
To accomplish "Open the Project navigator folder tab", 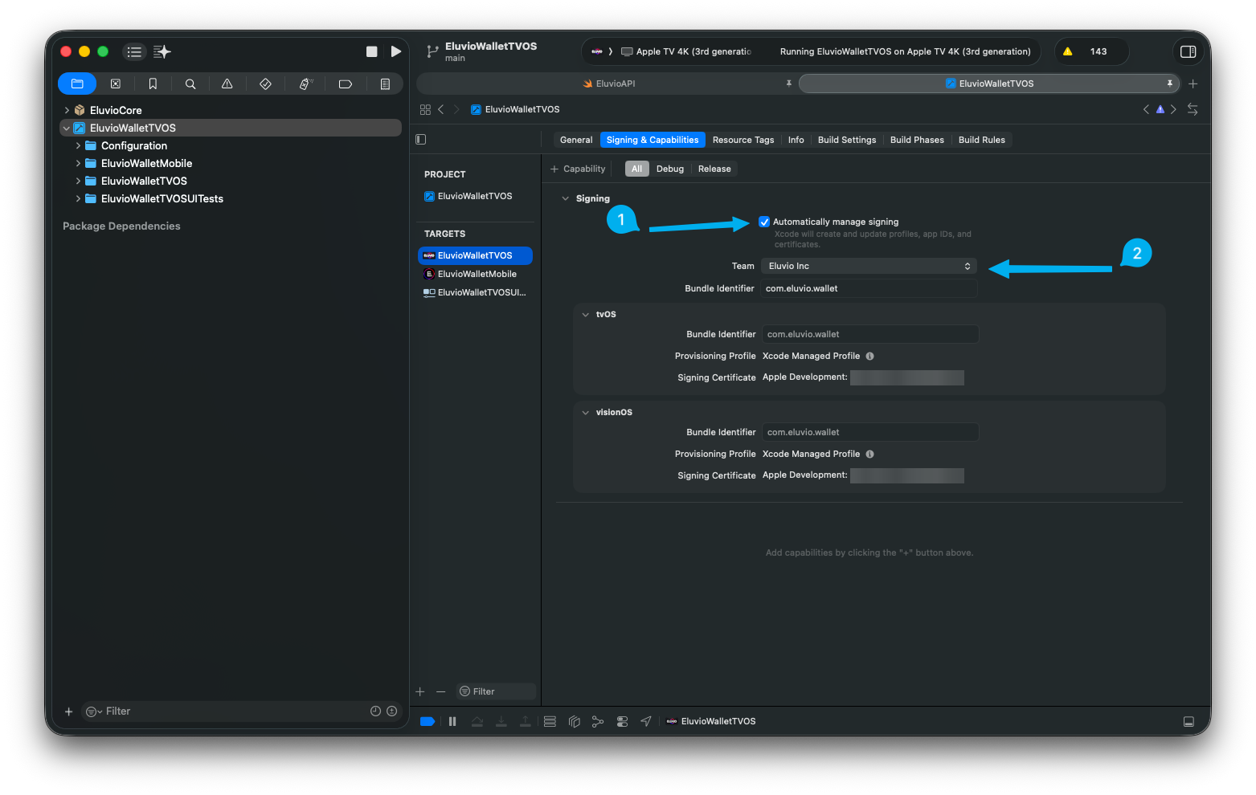I will (x=77, y=84).
